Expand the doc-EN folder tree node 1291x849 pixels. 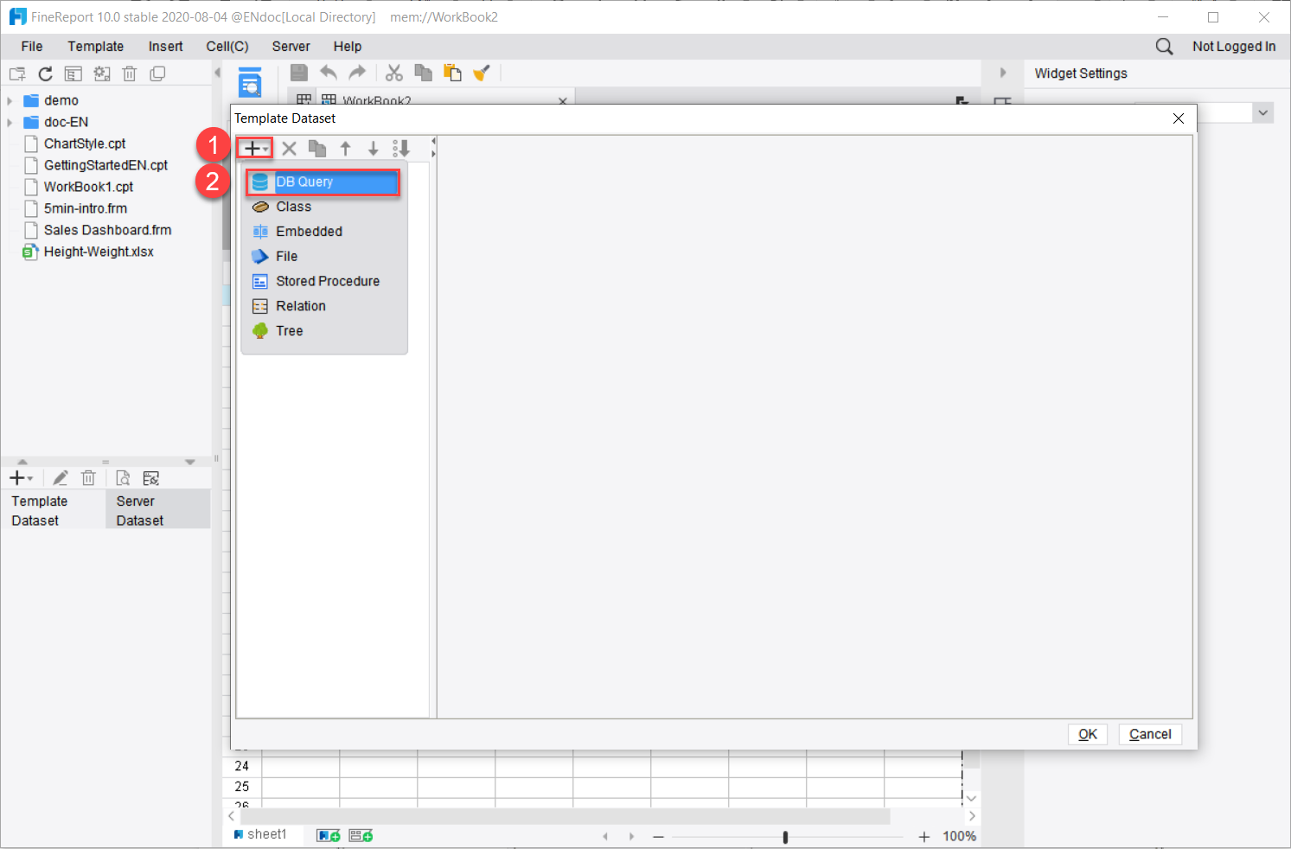click(10, 122)
